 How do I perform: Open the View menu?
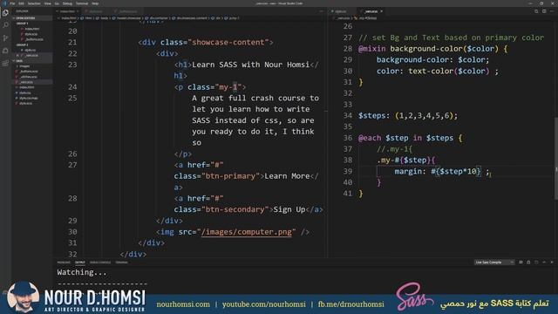pyautogui.click(x=47, y=3)
